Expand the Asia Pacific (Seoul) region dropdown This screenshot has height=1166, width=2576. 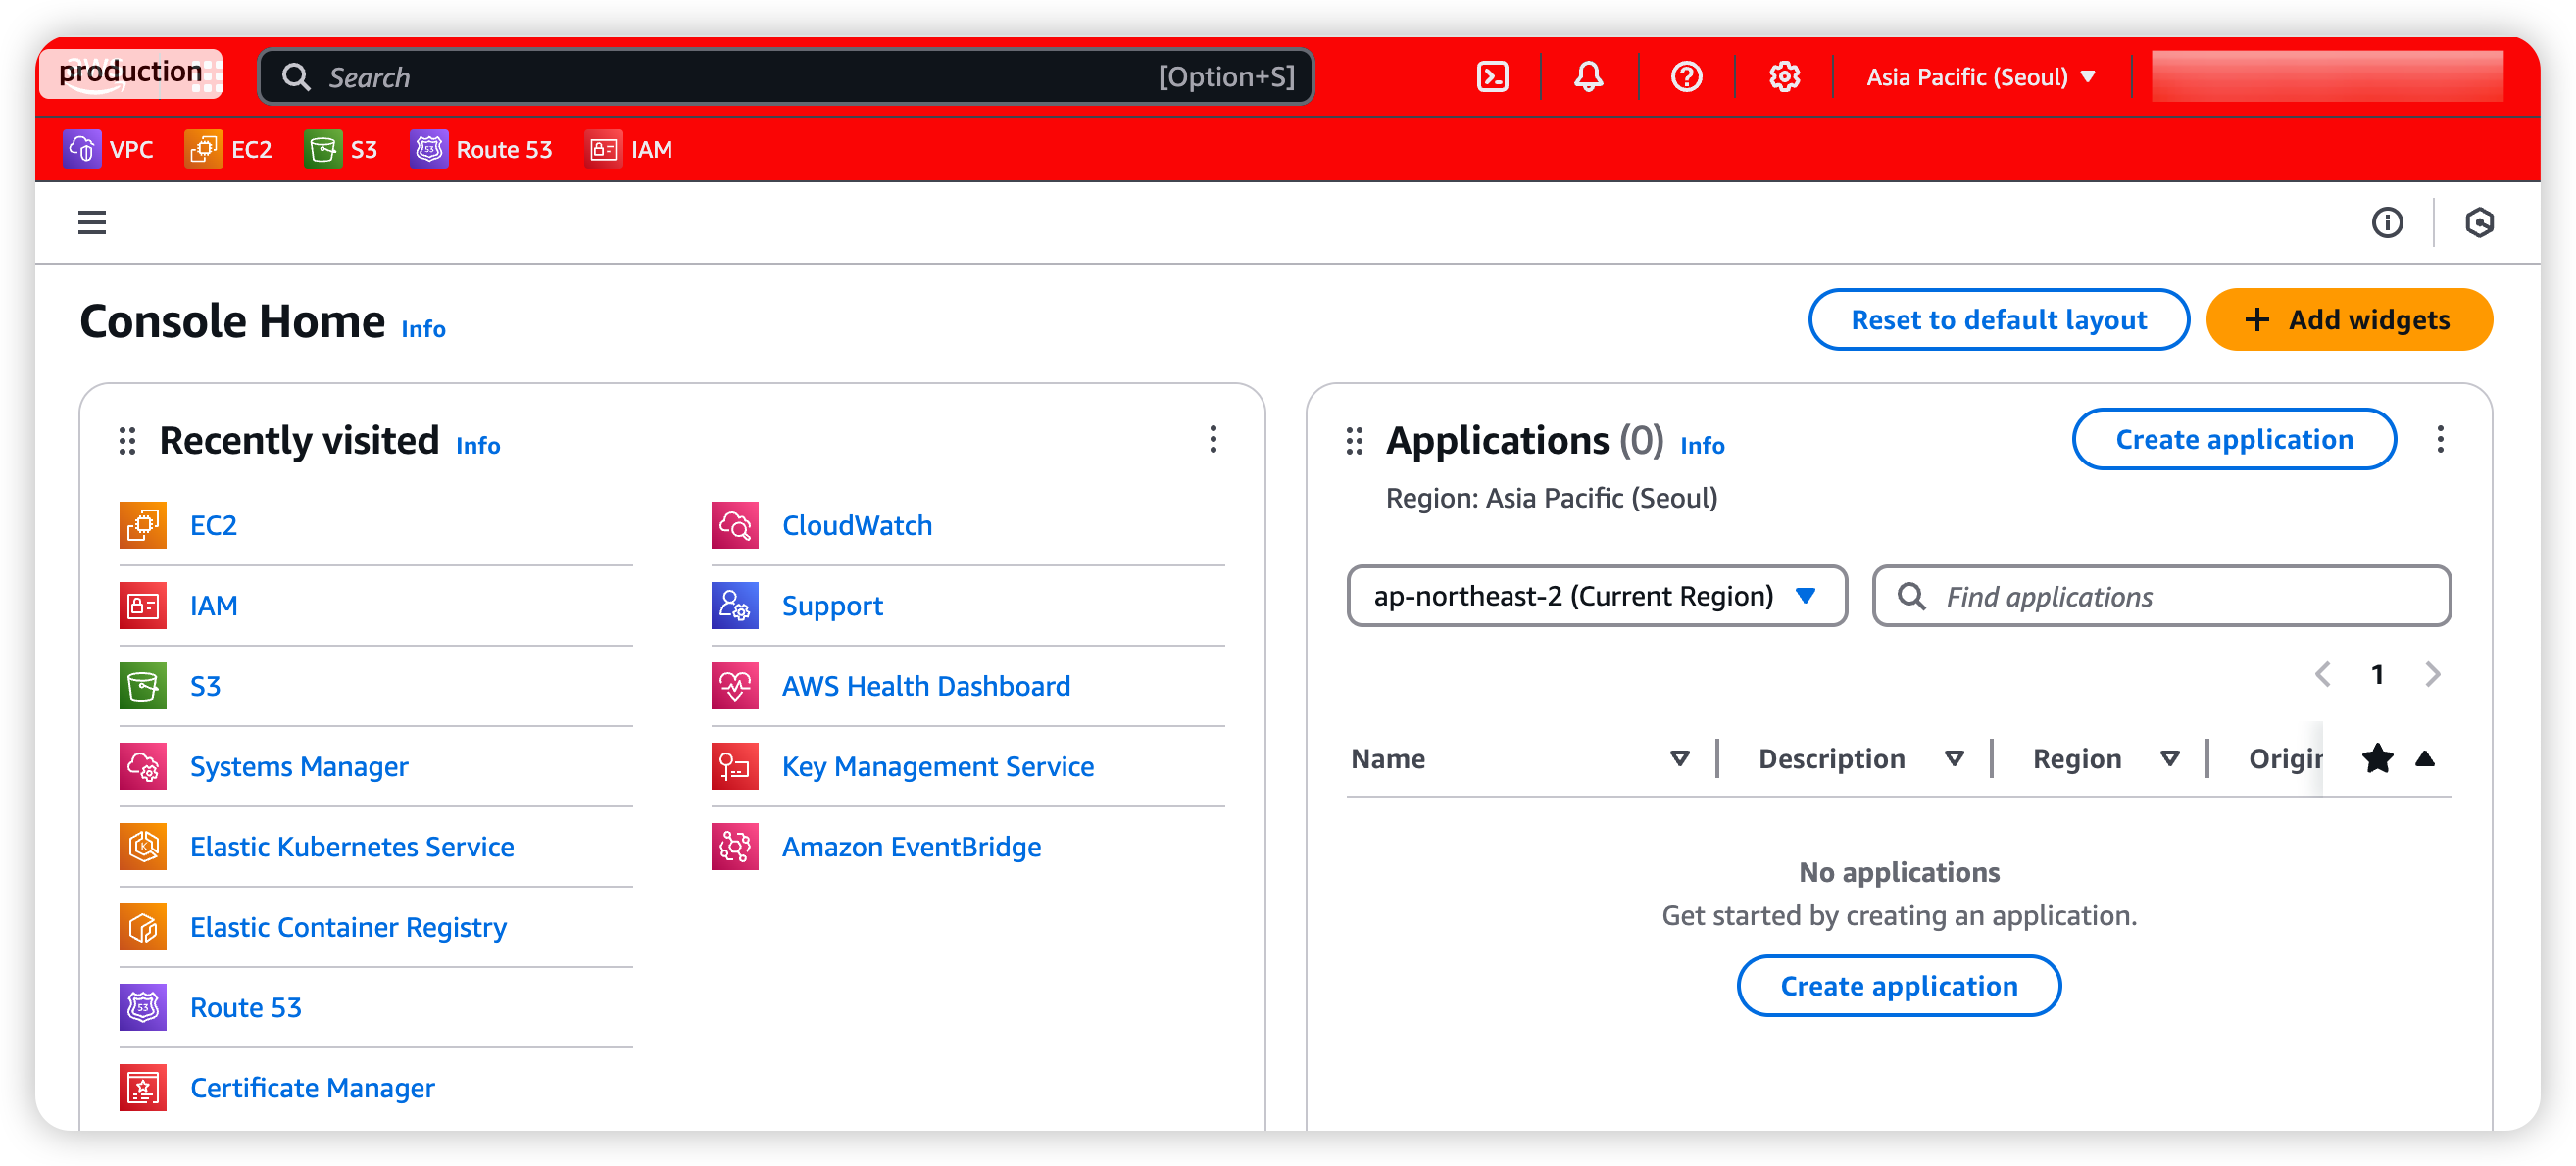tap(1980, 77)
